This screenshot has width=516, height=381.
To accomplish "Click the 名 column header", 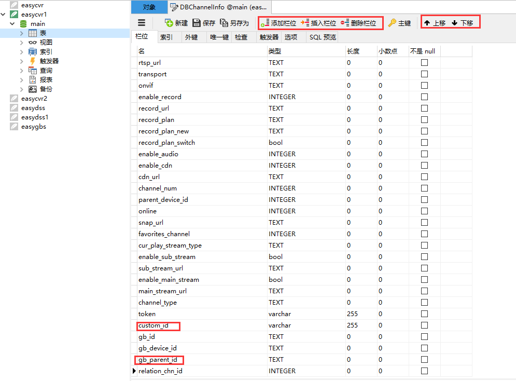I will [202, 51].
